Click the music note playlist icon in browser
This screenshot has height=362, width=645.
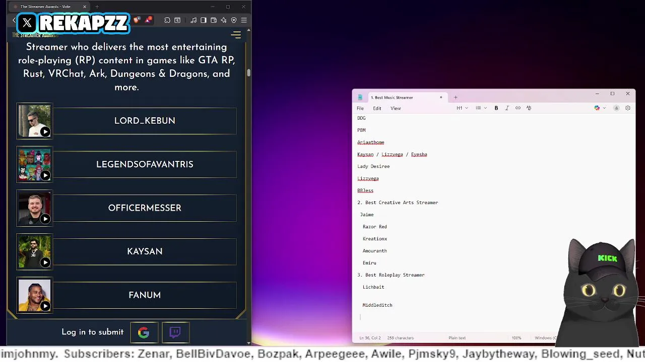pos(193,20)
